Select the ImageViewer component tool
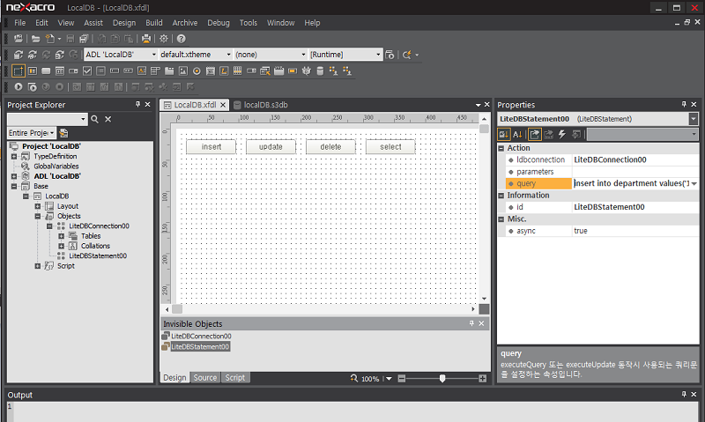 (183, 71)
